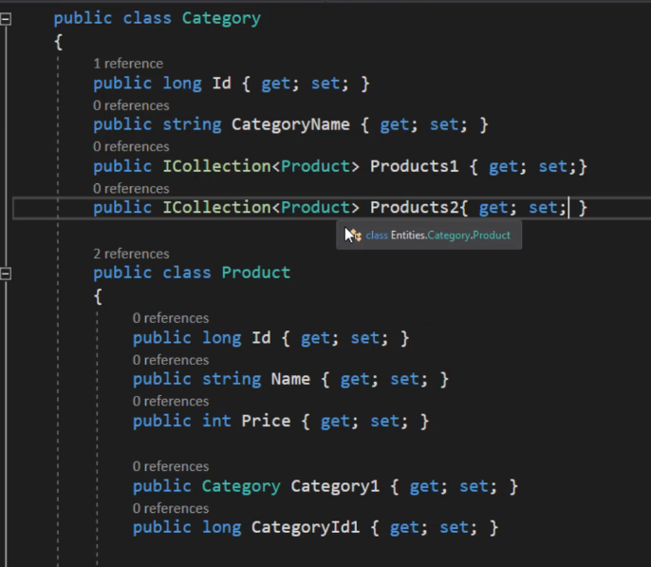Screen dimensions: 651x567
Task: Click the class icon in the tooltip
Action: click(x=355, y=236)
